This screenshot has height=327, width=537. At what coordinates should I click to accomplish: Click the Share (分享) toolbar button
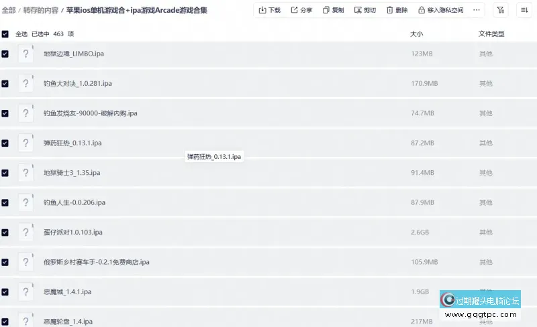click(301, 10)
